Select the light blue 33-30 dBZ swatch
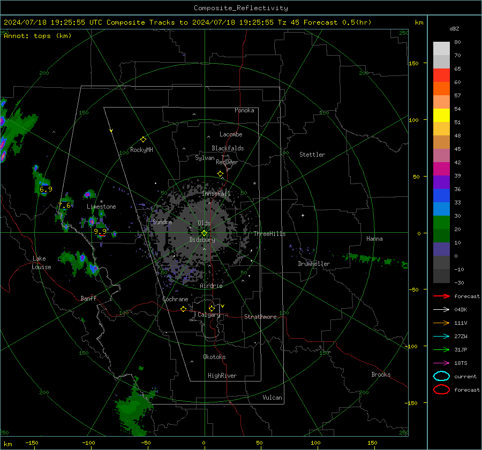The height and width of the screenshot is (450, 482). 441,209
